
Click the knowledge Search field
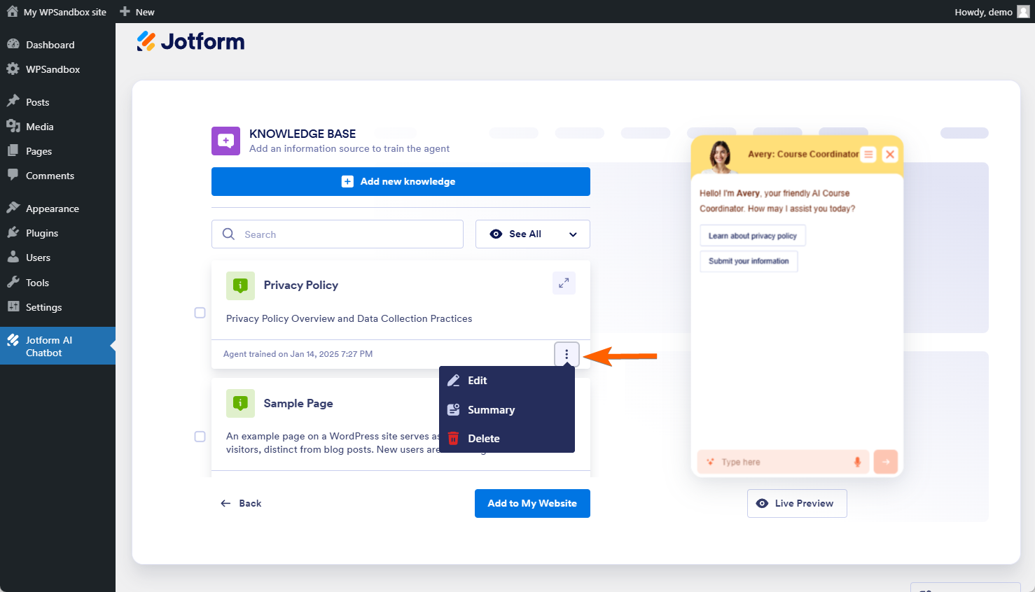click(x=338, y=234)
